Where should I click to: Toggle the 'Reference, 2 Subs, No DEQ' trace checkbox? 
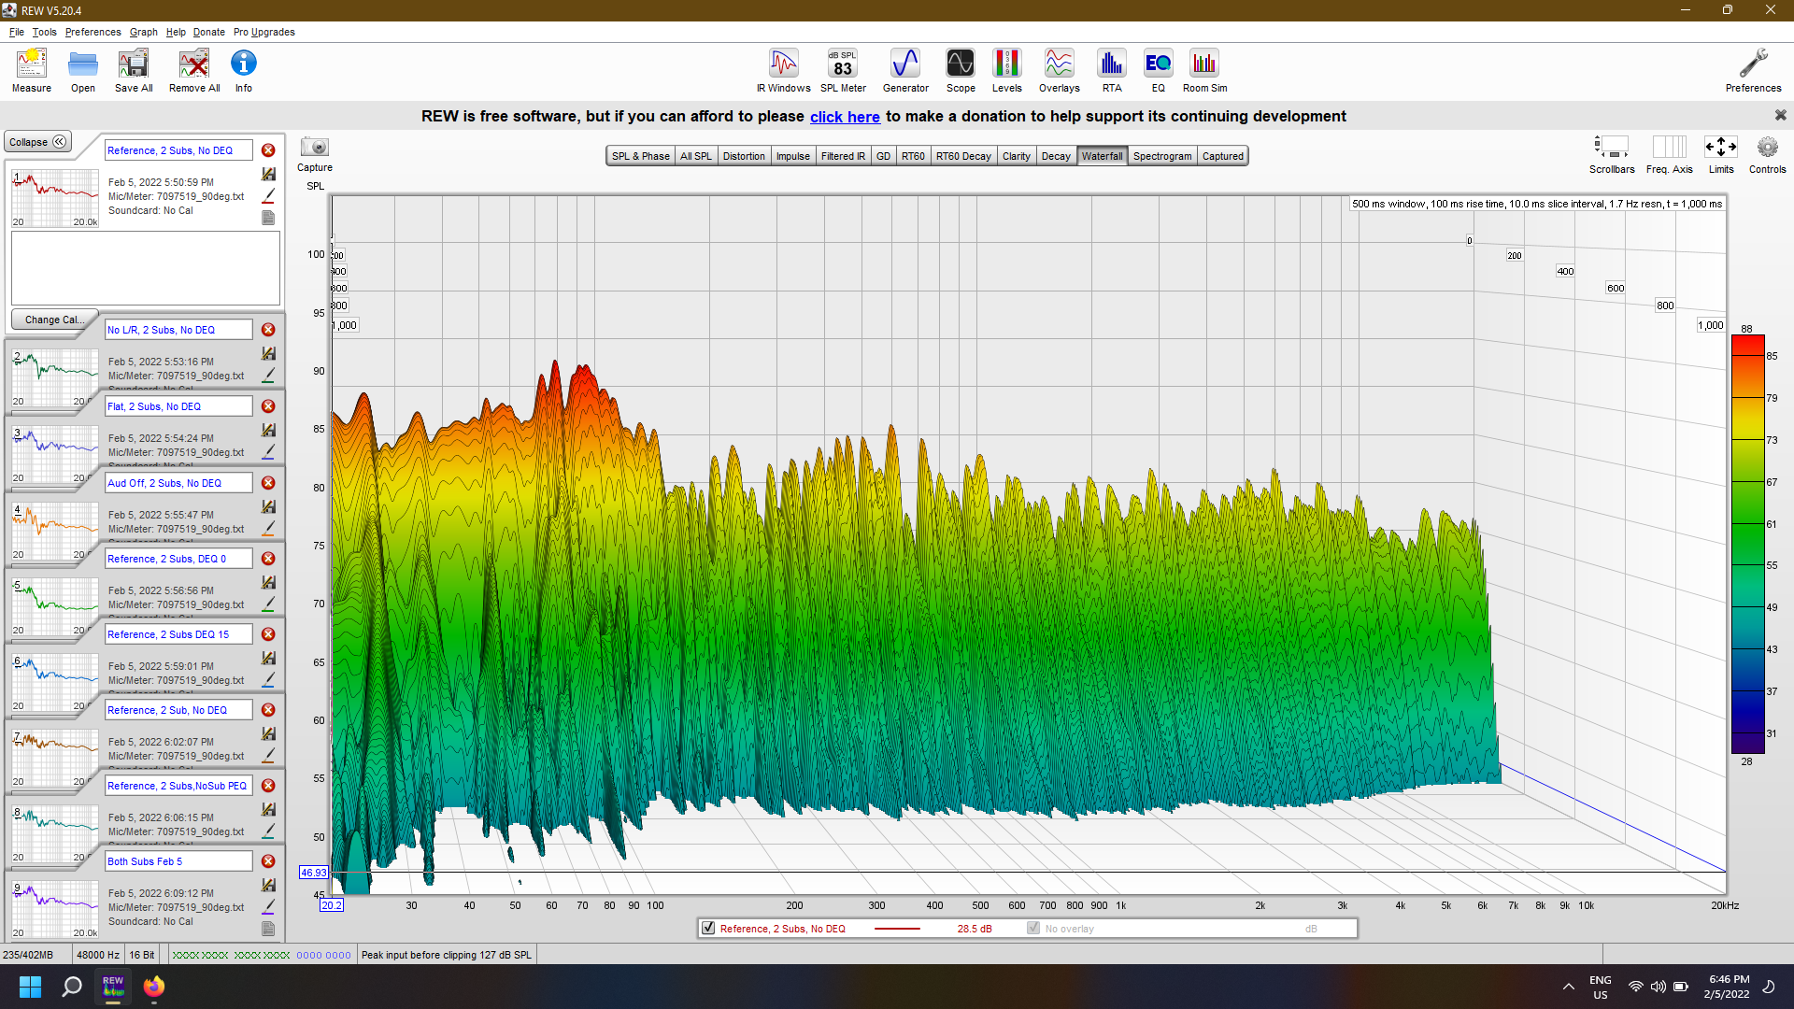click(x=708, y=928)
